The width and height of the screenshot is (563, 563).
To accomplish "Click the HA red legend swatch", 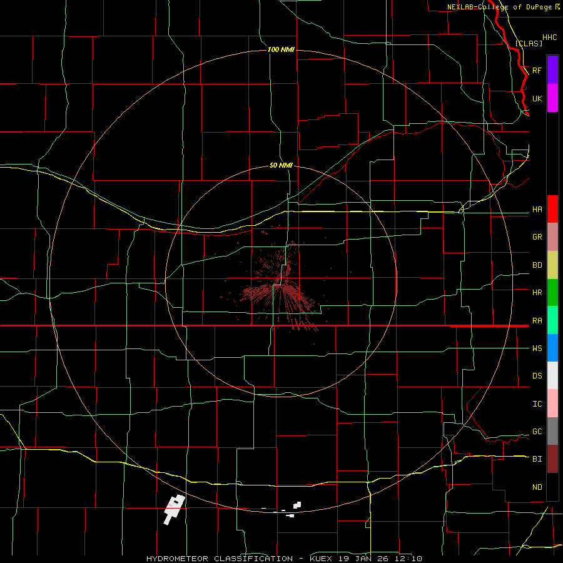I will pos(552,209).
